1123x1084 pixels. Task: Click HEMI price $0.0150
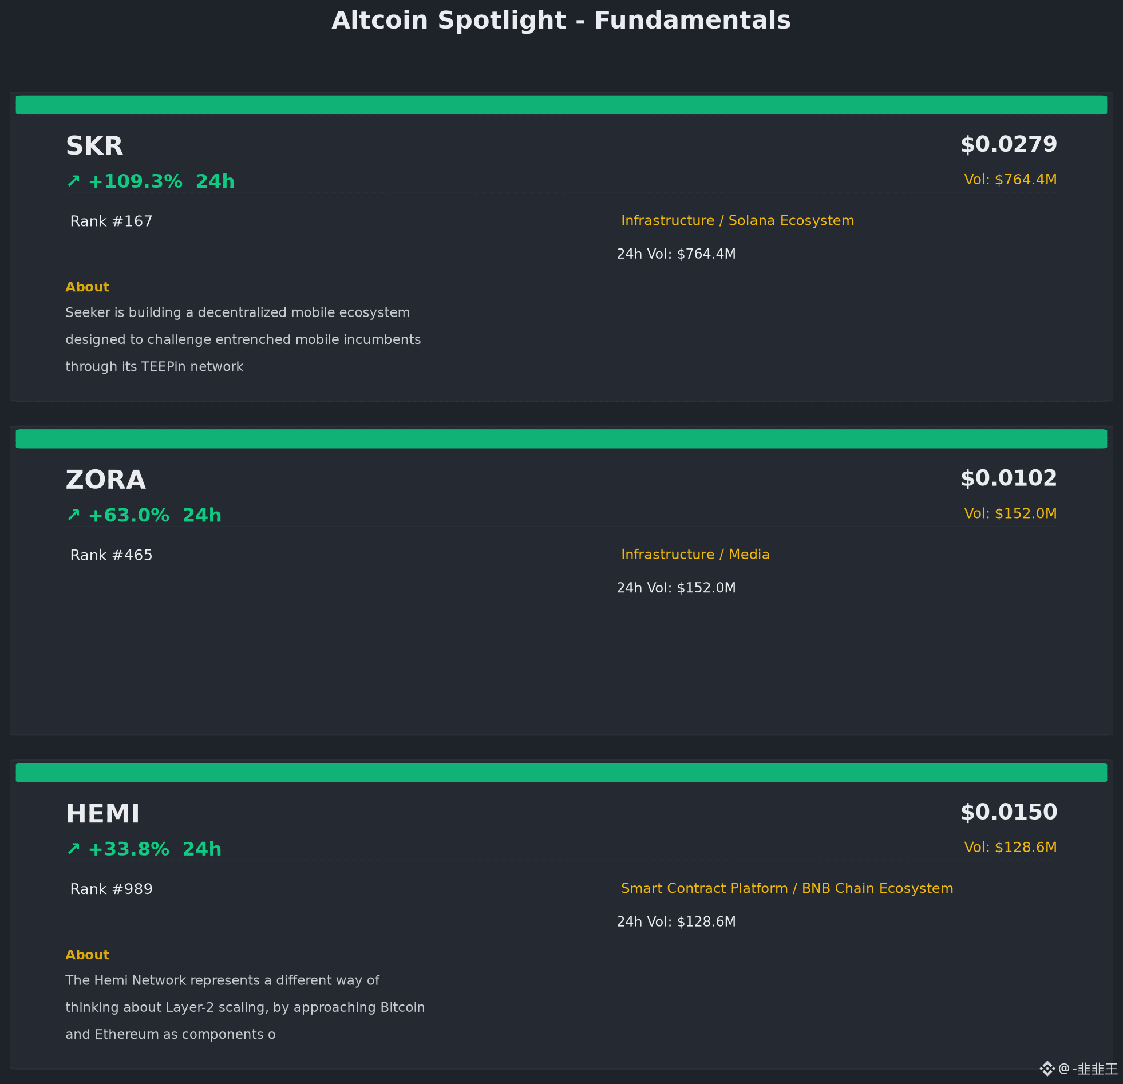[1009, 812]
